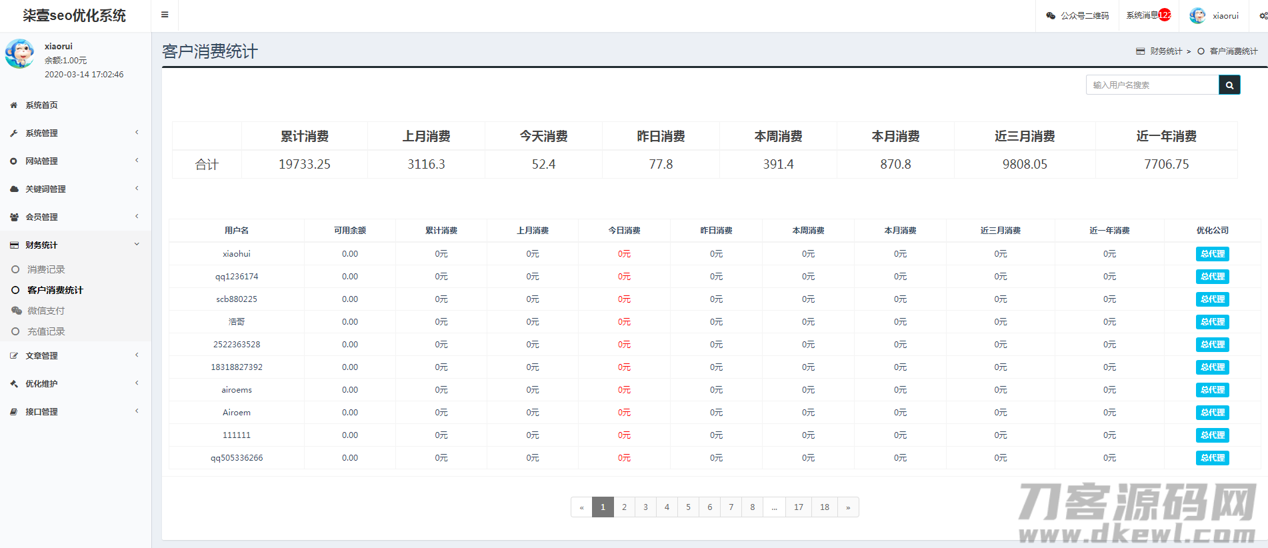Click the xiaorui avatar in top bar
The height and width of the screenshot is (548, 1268).
(1197, 15)
